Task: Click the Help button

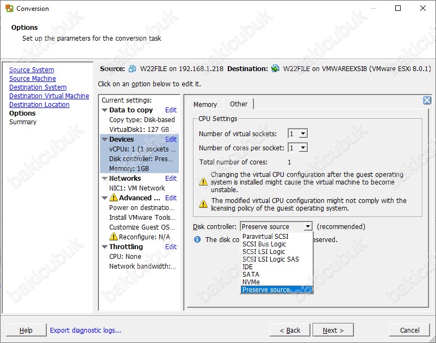Action: [x=26, y=330]
